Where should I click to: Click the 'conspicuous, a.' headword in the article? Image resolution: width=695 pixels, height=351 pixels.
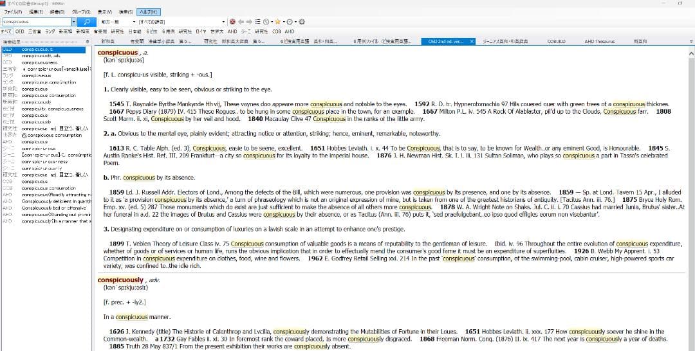coord(123,53)
